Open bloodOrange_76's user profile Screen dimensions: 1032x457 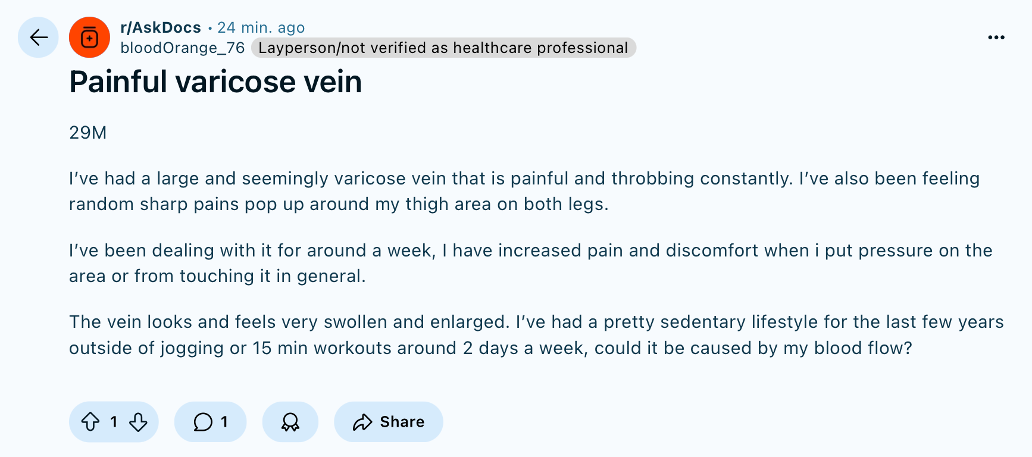183,48
